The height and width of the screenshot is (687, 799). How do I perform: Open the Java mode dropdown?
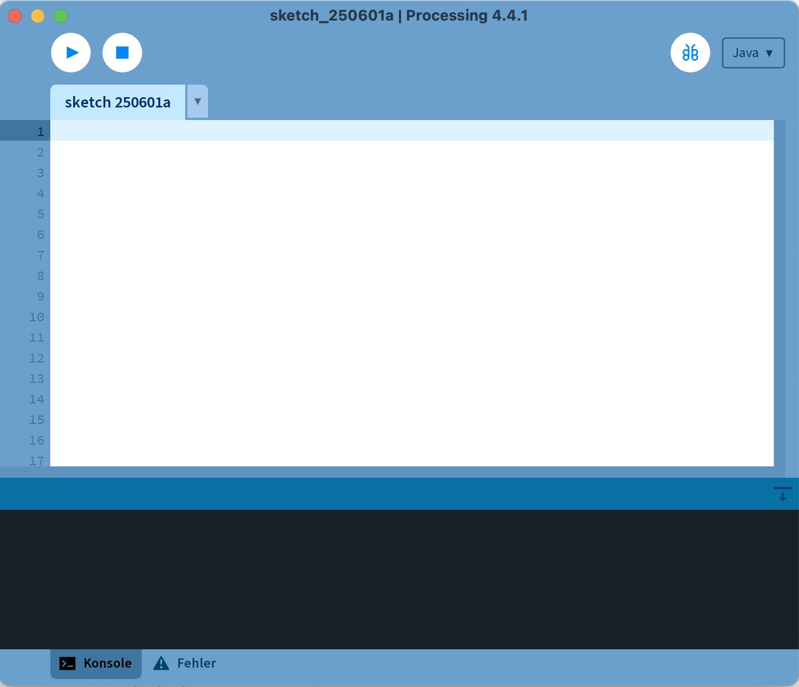click(753, 52)
